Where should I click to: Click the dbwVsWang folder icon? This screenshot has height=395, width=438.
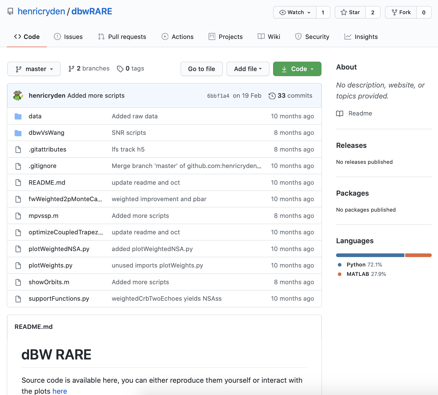click(18, 133)
